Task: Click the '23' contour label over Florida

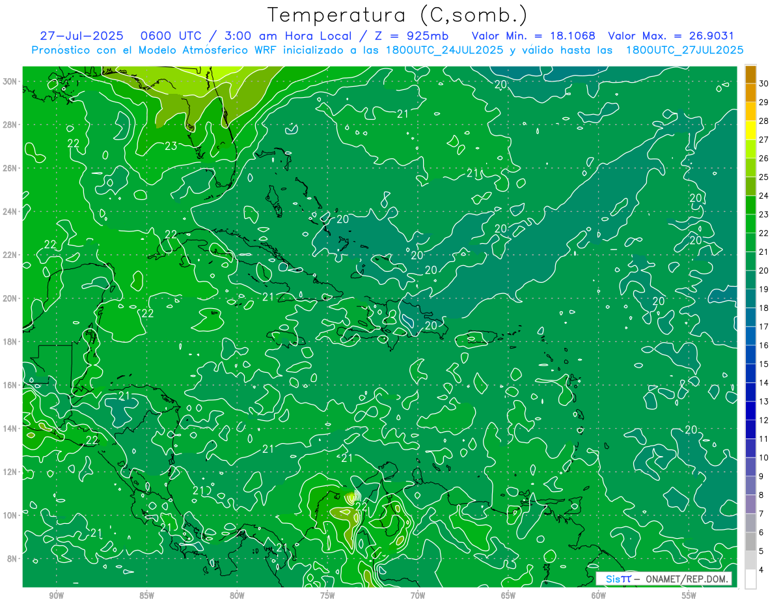Action: pos(171,146)
